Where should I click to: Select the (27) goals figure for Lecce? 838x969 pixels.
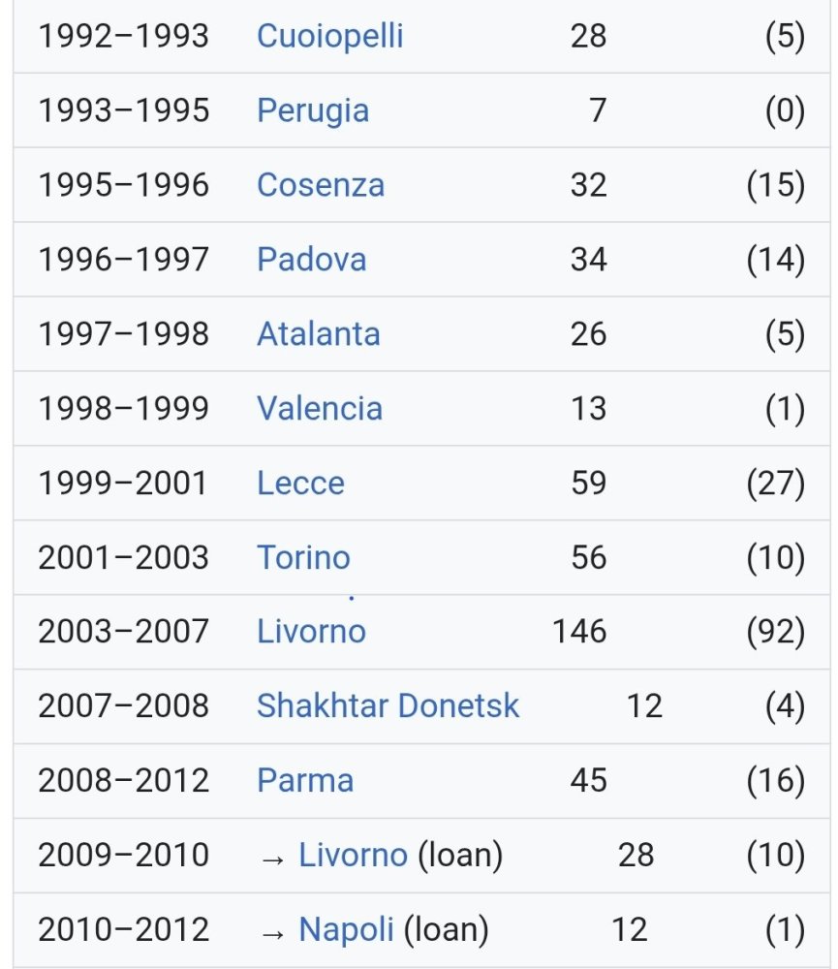pyautogui.click(x=776, y=483)
